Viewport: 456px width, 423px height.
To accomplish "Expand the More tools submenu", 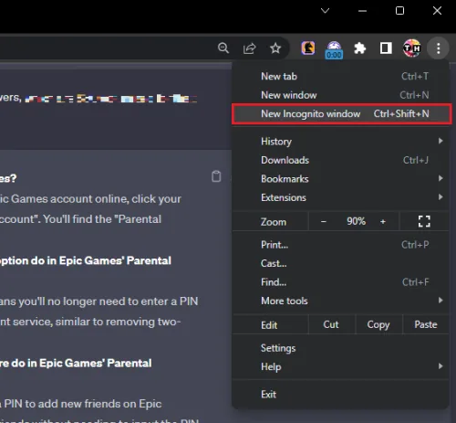I will 340,301.
